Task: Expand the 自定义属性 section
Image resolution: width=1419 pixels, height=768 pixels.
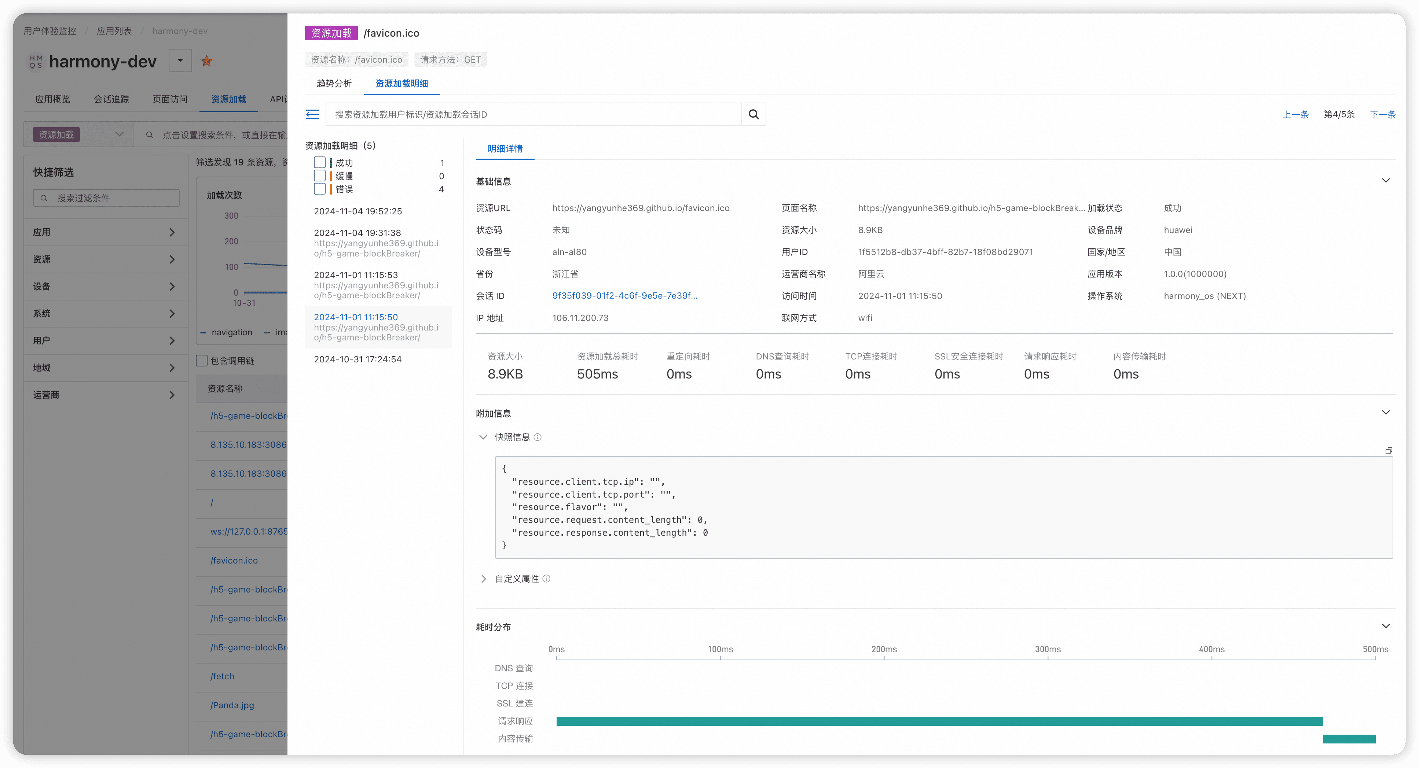Action: [483, 579]
